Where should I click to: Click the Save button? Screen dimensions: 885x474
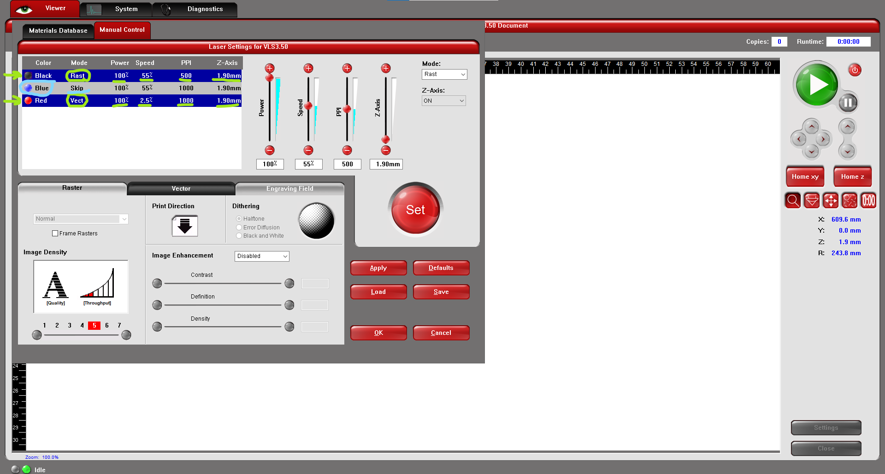point(441,292)
